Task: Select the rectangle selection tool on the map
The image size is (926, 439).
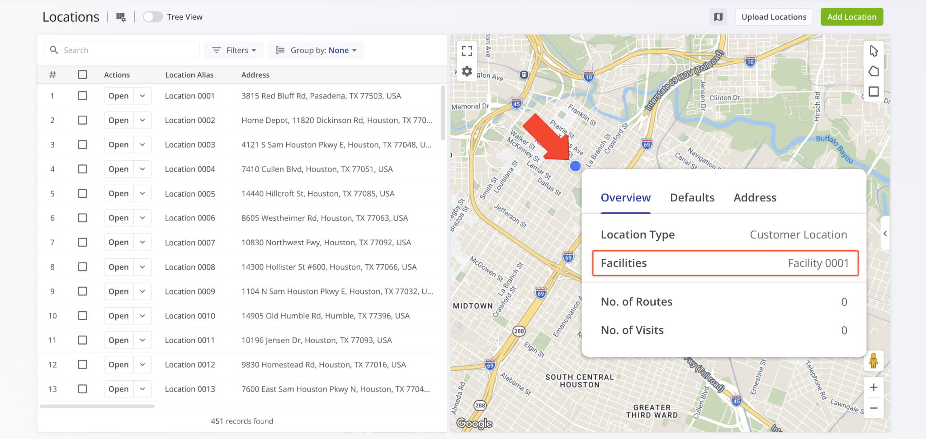Action: [874, 91]
